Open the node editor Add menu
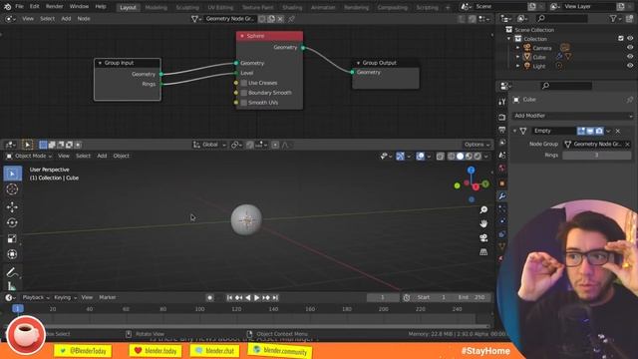Image resolution: width=638 pixels, height=359 pixels. [x=66, y=19]
